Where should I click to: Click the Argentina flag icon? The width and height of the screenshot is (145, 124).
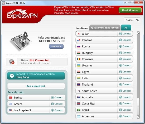(79, 116)
